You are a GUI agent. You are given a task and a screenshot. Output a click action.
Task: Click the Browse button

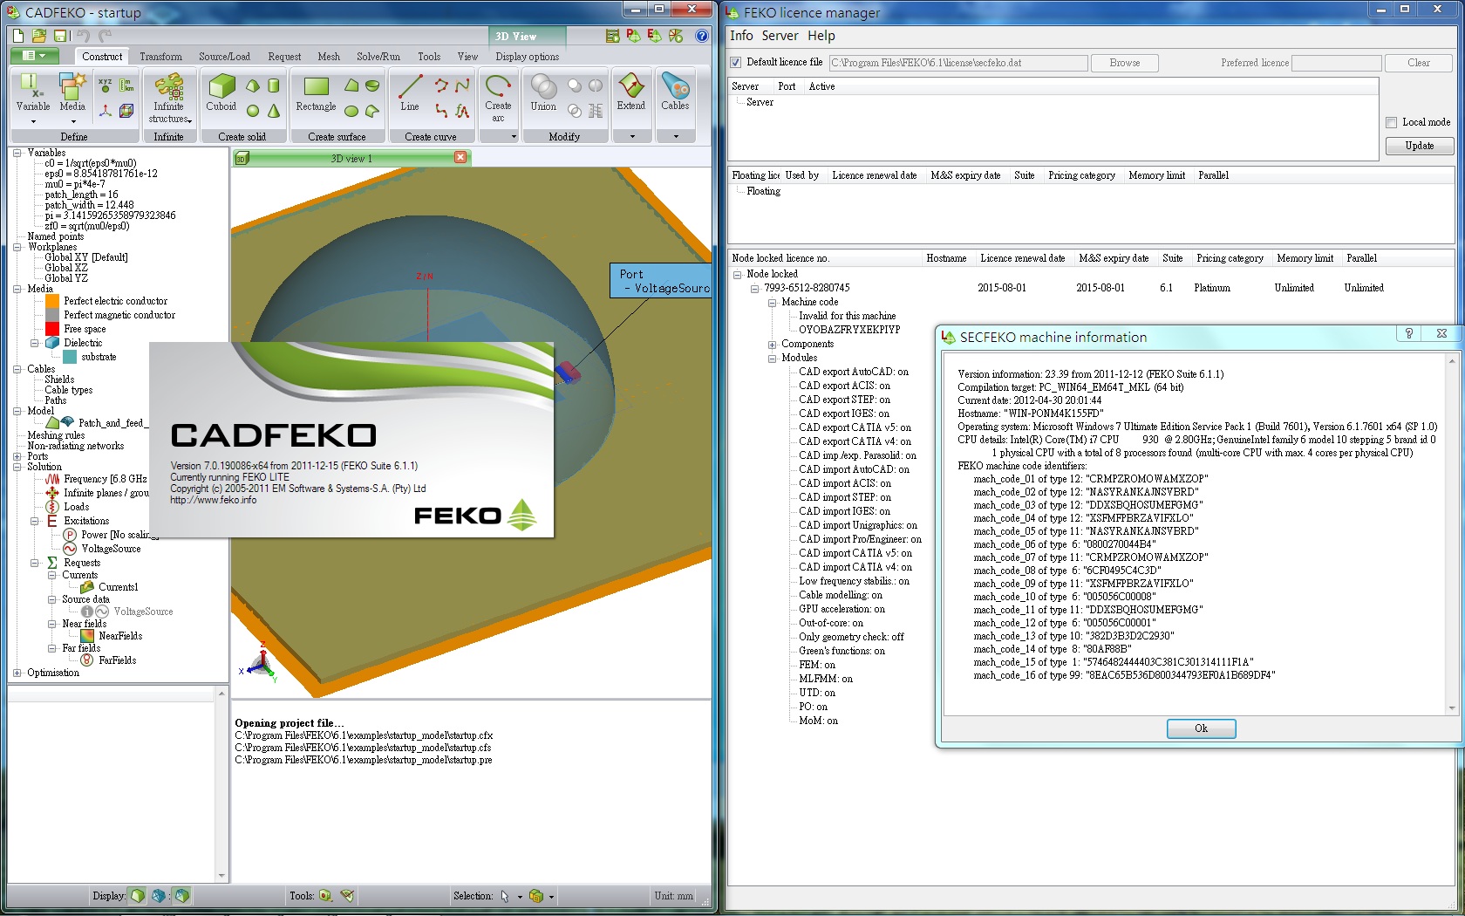click(x=1124, y=63)
